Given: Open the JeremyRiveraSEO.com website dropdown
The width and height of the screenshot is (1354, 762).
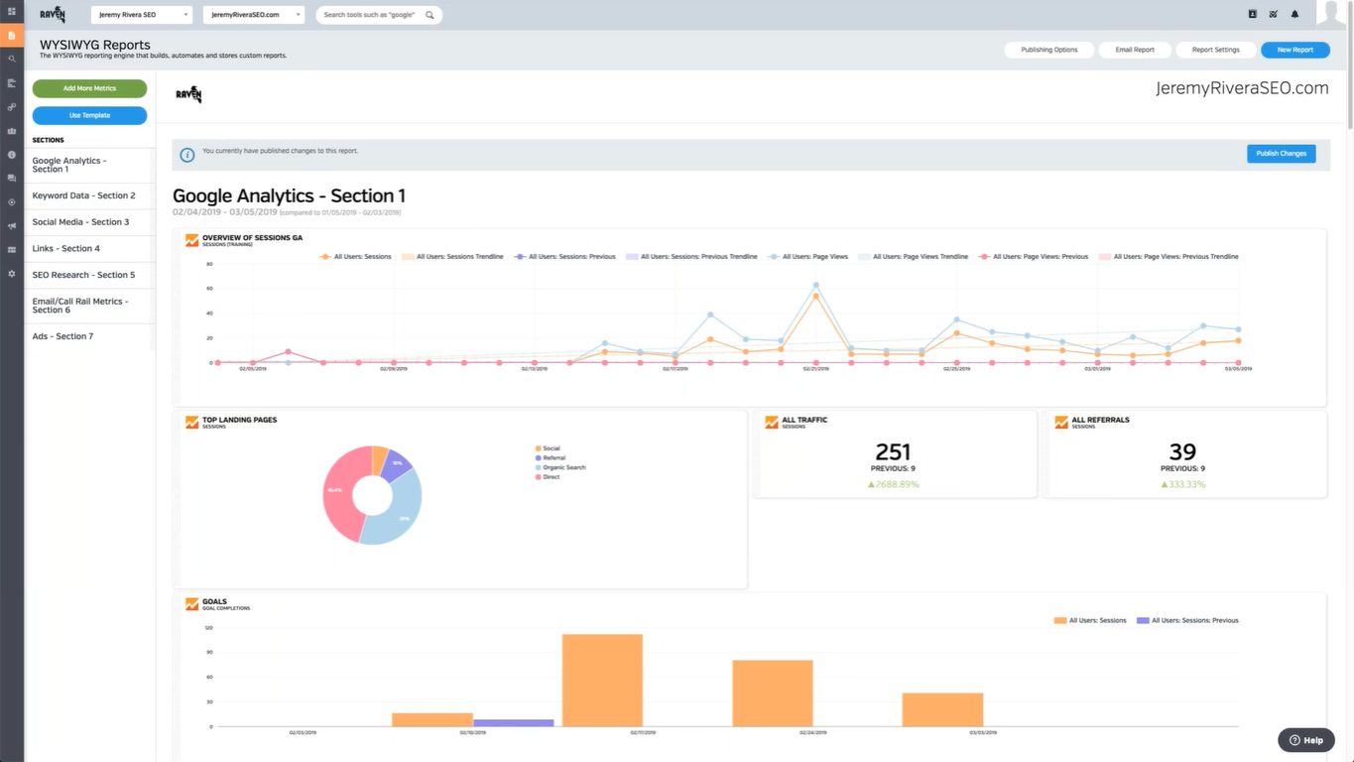Looking at the screenshot, I should click(253, 15).
